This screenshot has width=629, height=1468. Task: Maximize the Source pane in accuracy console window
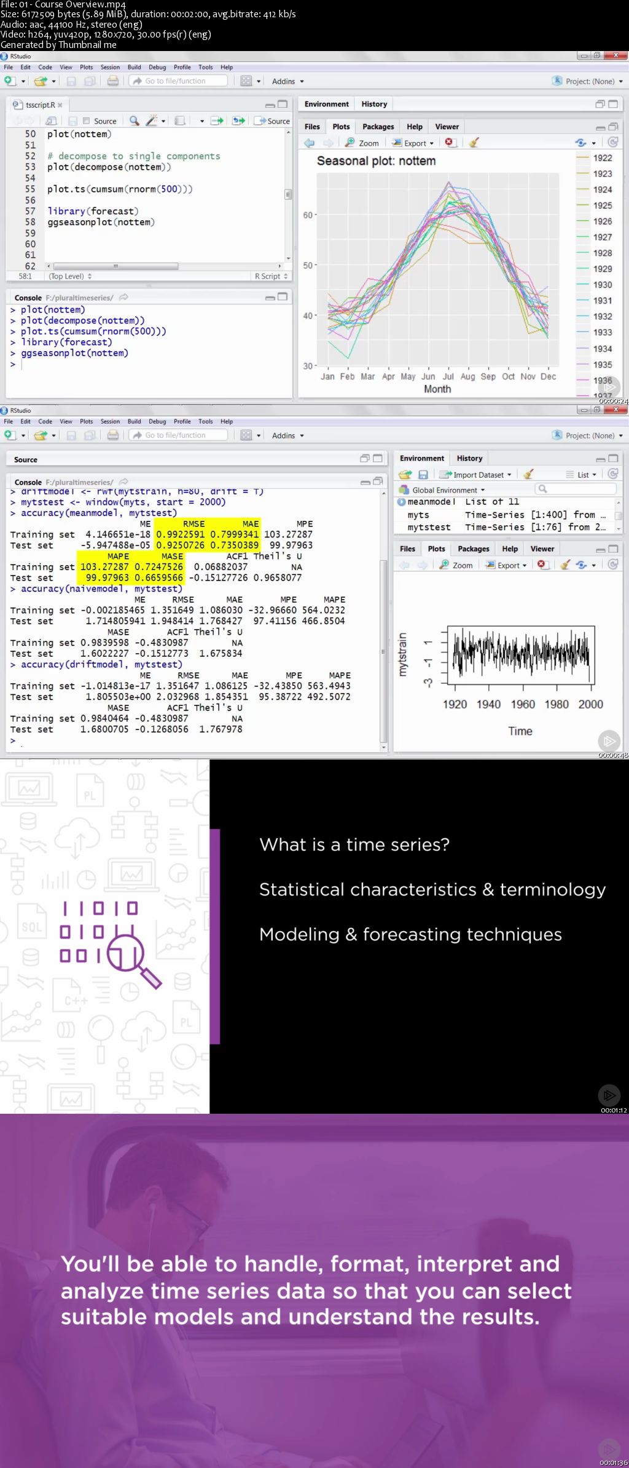pos(378,458)
